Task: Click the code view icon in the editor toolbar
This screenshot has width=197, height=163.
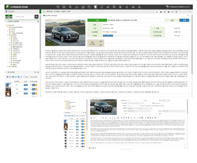Action: click(x=157, y=118)
